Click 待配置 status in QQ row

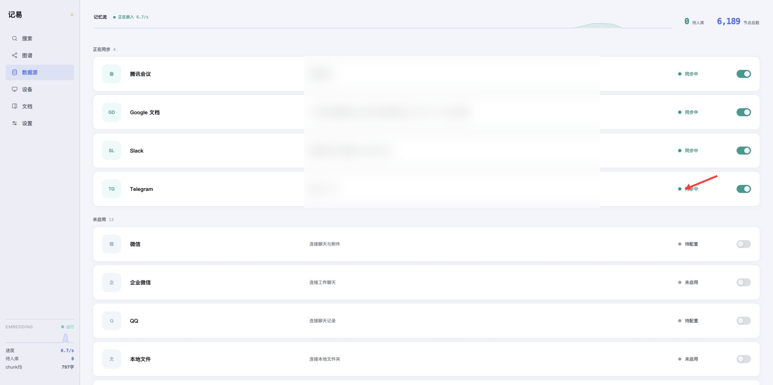click(688, 321)
